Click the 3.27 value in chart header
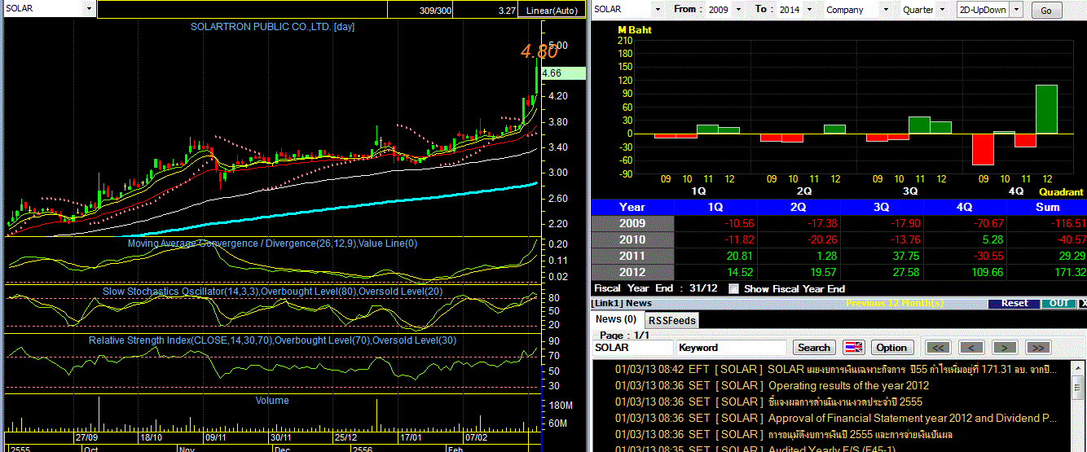Image resolution: width=1087 pixels, height=452 pixels. pos(507,10)
